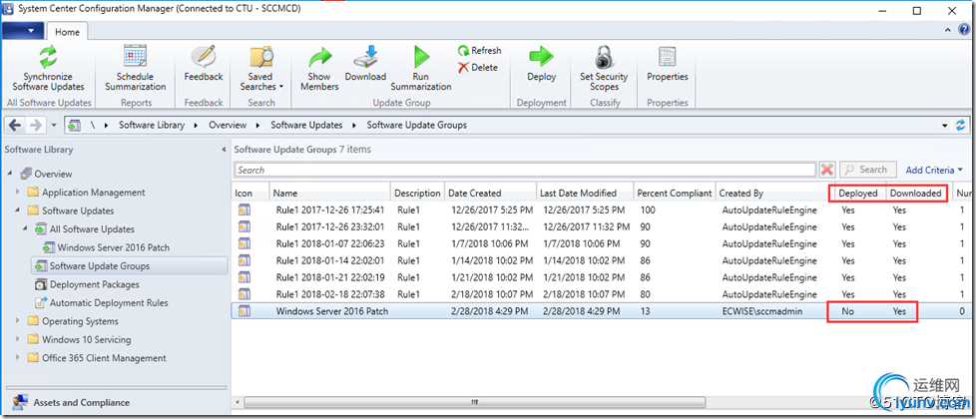Click the Search input field
Screen dimensions: 976x419
coord(525,170)
